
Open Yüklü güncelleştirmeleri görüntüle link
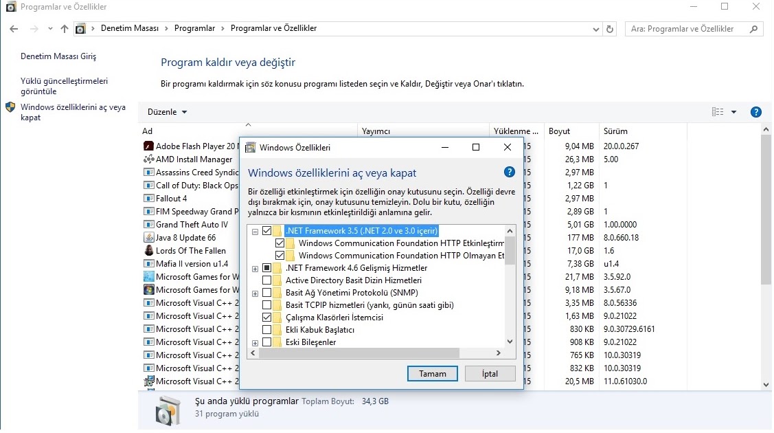64,86
